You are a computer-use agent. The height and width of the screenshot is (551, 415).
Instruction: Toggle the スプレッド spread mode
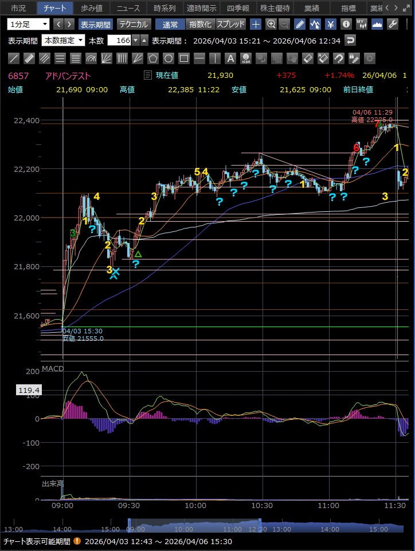[x=230, y=24]
